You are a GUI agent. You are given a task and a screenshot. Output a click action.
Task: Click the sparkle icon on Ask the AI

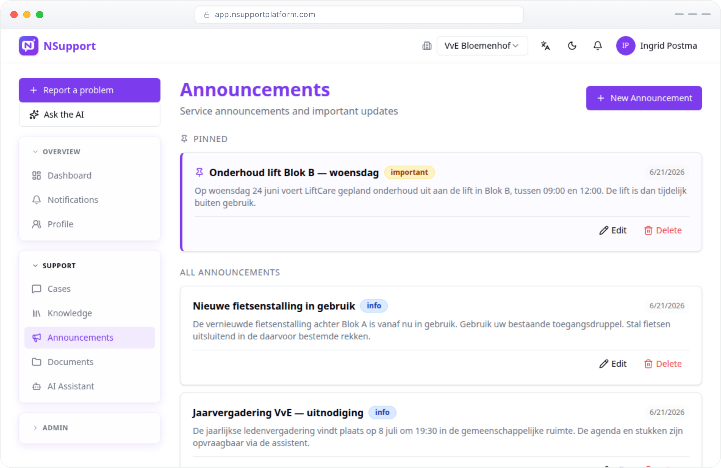pos(34,115)
